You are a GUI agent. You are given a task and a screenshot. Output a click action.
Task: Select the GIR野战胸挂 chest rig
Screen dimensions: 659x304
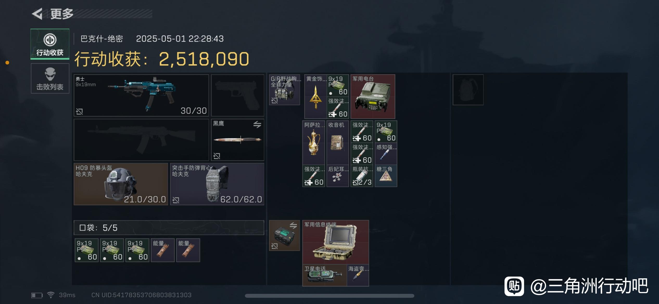284,90
